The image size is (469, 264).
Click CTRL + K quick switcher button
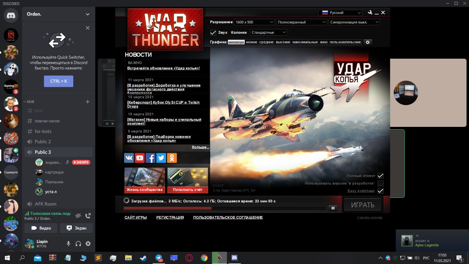point(59,81)
